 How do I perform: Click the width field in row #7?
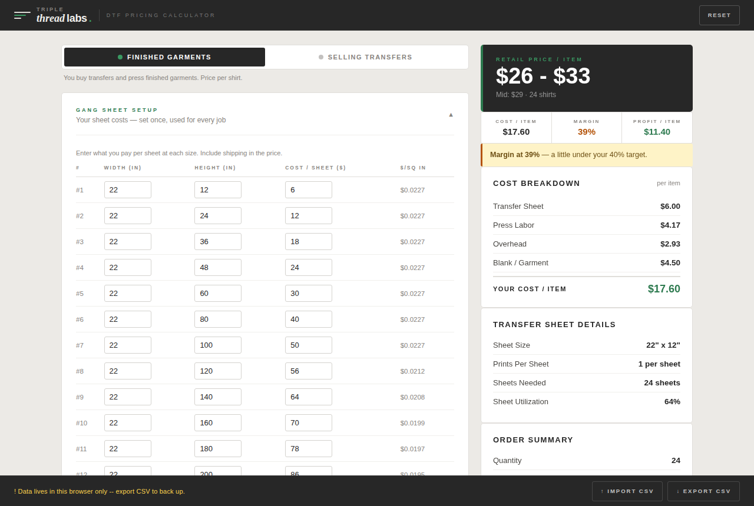click(128, 345)
